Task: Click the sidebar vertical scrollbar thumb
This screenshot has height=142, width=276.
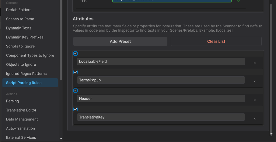Action: (61, 40)
